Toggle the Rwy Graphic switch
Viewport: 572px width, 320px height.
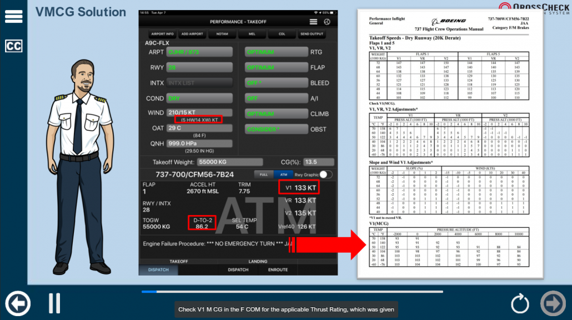click(325, 175)
